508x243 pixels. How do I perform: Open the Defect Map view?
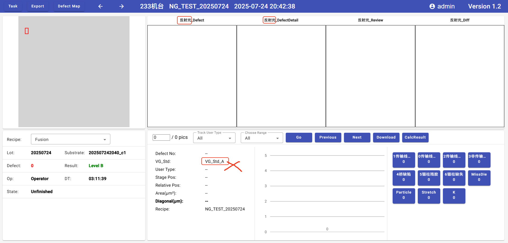click(x=69, y=6)
